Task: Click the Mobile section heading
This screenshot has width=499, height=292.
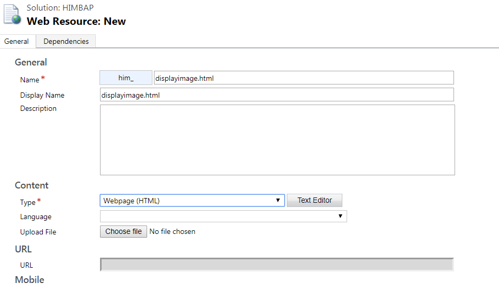Action: coord(30,279)
